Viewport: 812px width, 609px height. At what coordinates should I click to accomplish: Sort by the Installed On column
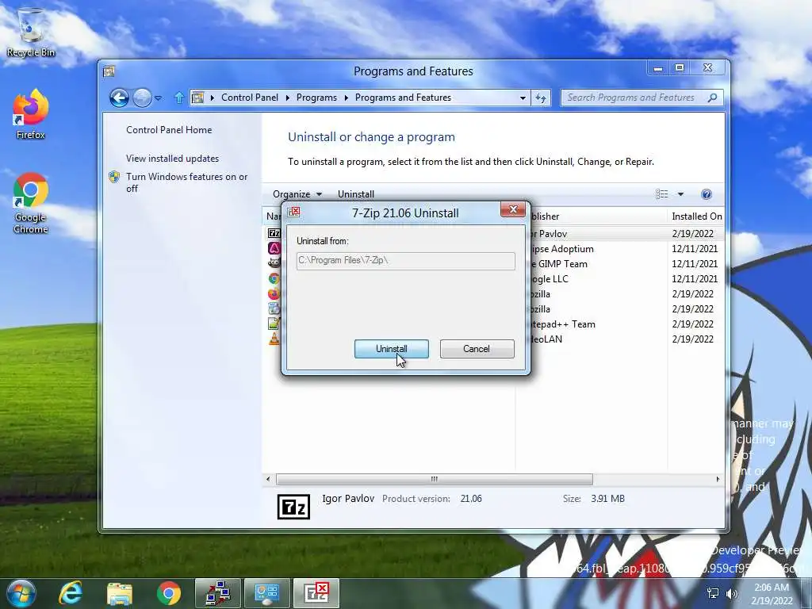pyautogui.click(x=696, y=216)
